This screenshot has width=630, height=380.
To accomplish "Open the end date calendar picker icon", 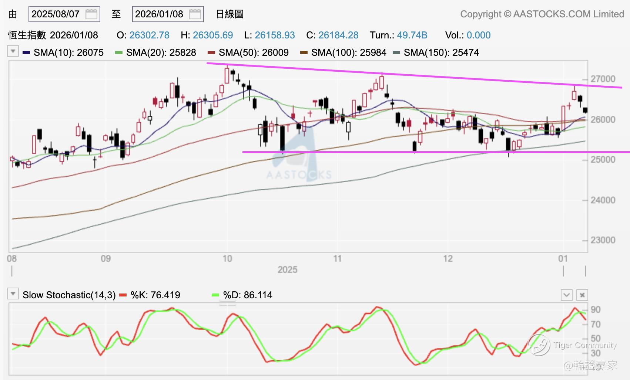I will [195, 14].
